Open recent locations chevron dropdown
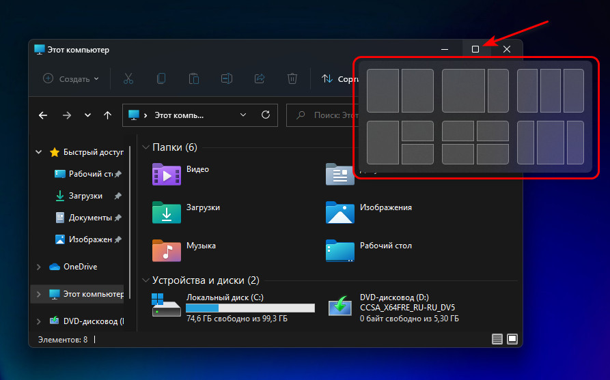Viewport: 610px width, 380px height. pos(87,115)
